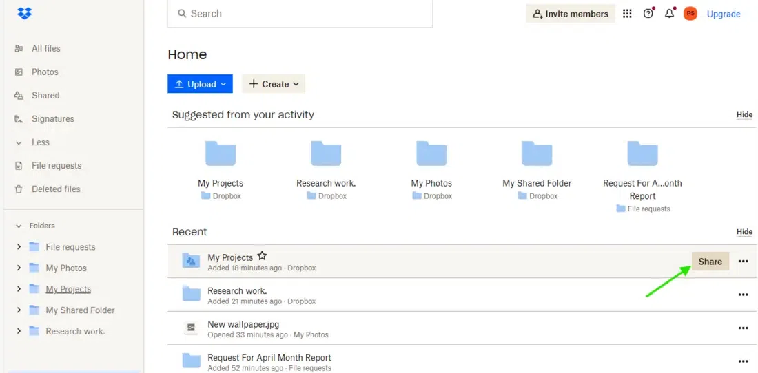Open the help question mark icon
The height and width of the screenshot is (373, 758).
(x=648, y=14)
